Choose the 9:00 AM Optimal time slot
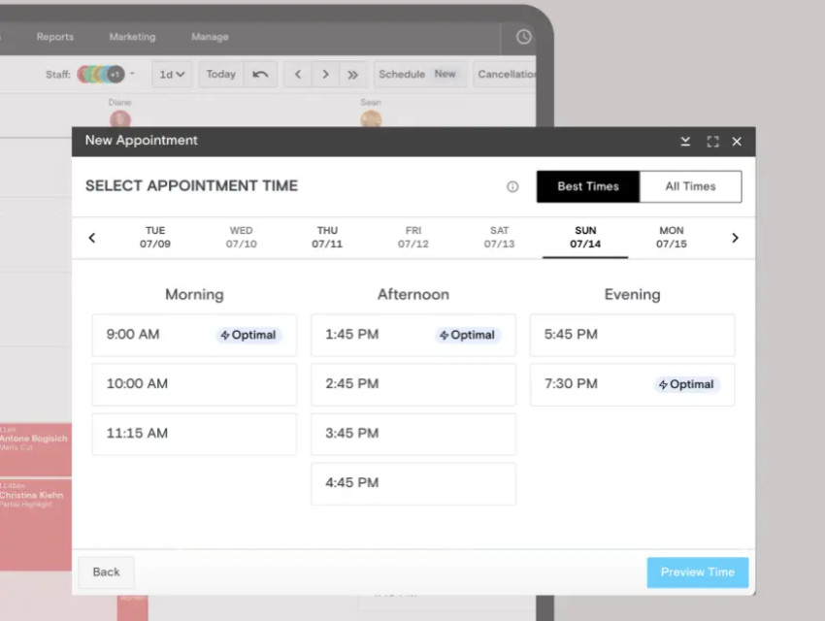 click(x=194, y=335)
